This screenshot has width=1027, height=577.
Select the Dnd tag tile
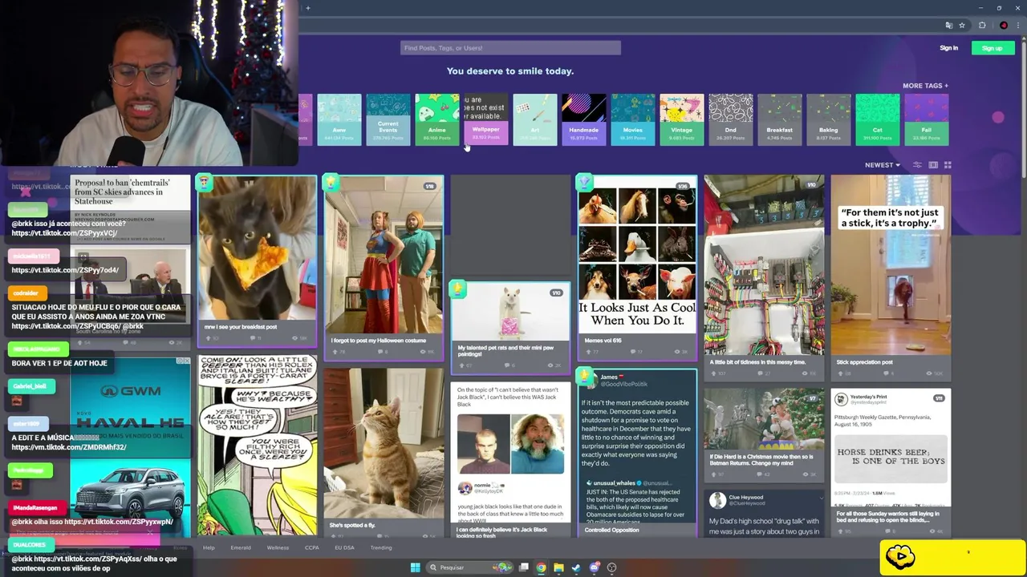tap(730, 119)
